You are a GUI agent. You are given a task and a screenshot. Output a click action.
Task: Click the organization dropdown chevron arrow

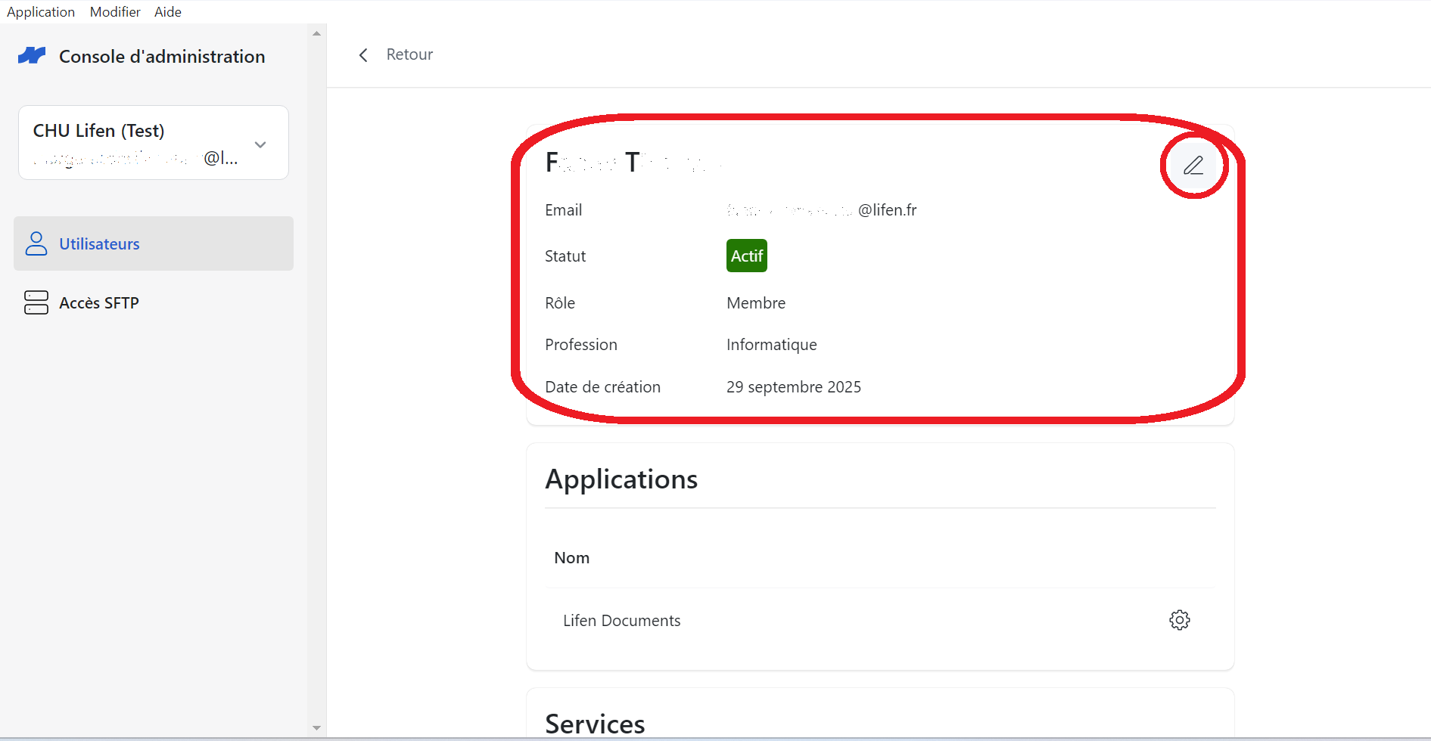tap(260, 144)
